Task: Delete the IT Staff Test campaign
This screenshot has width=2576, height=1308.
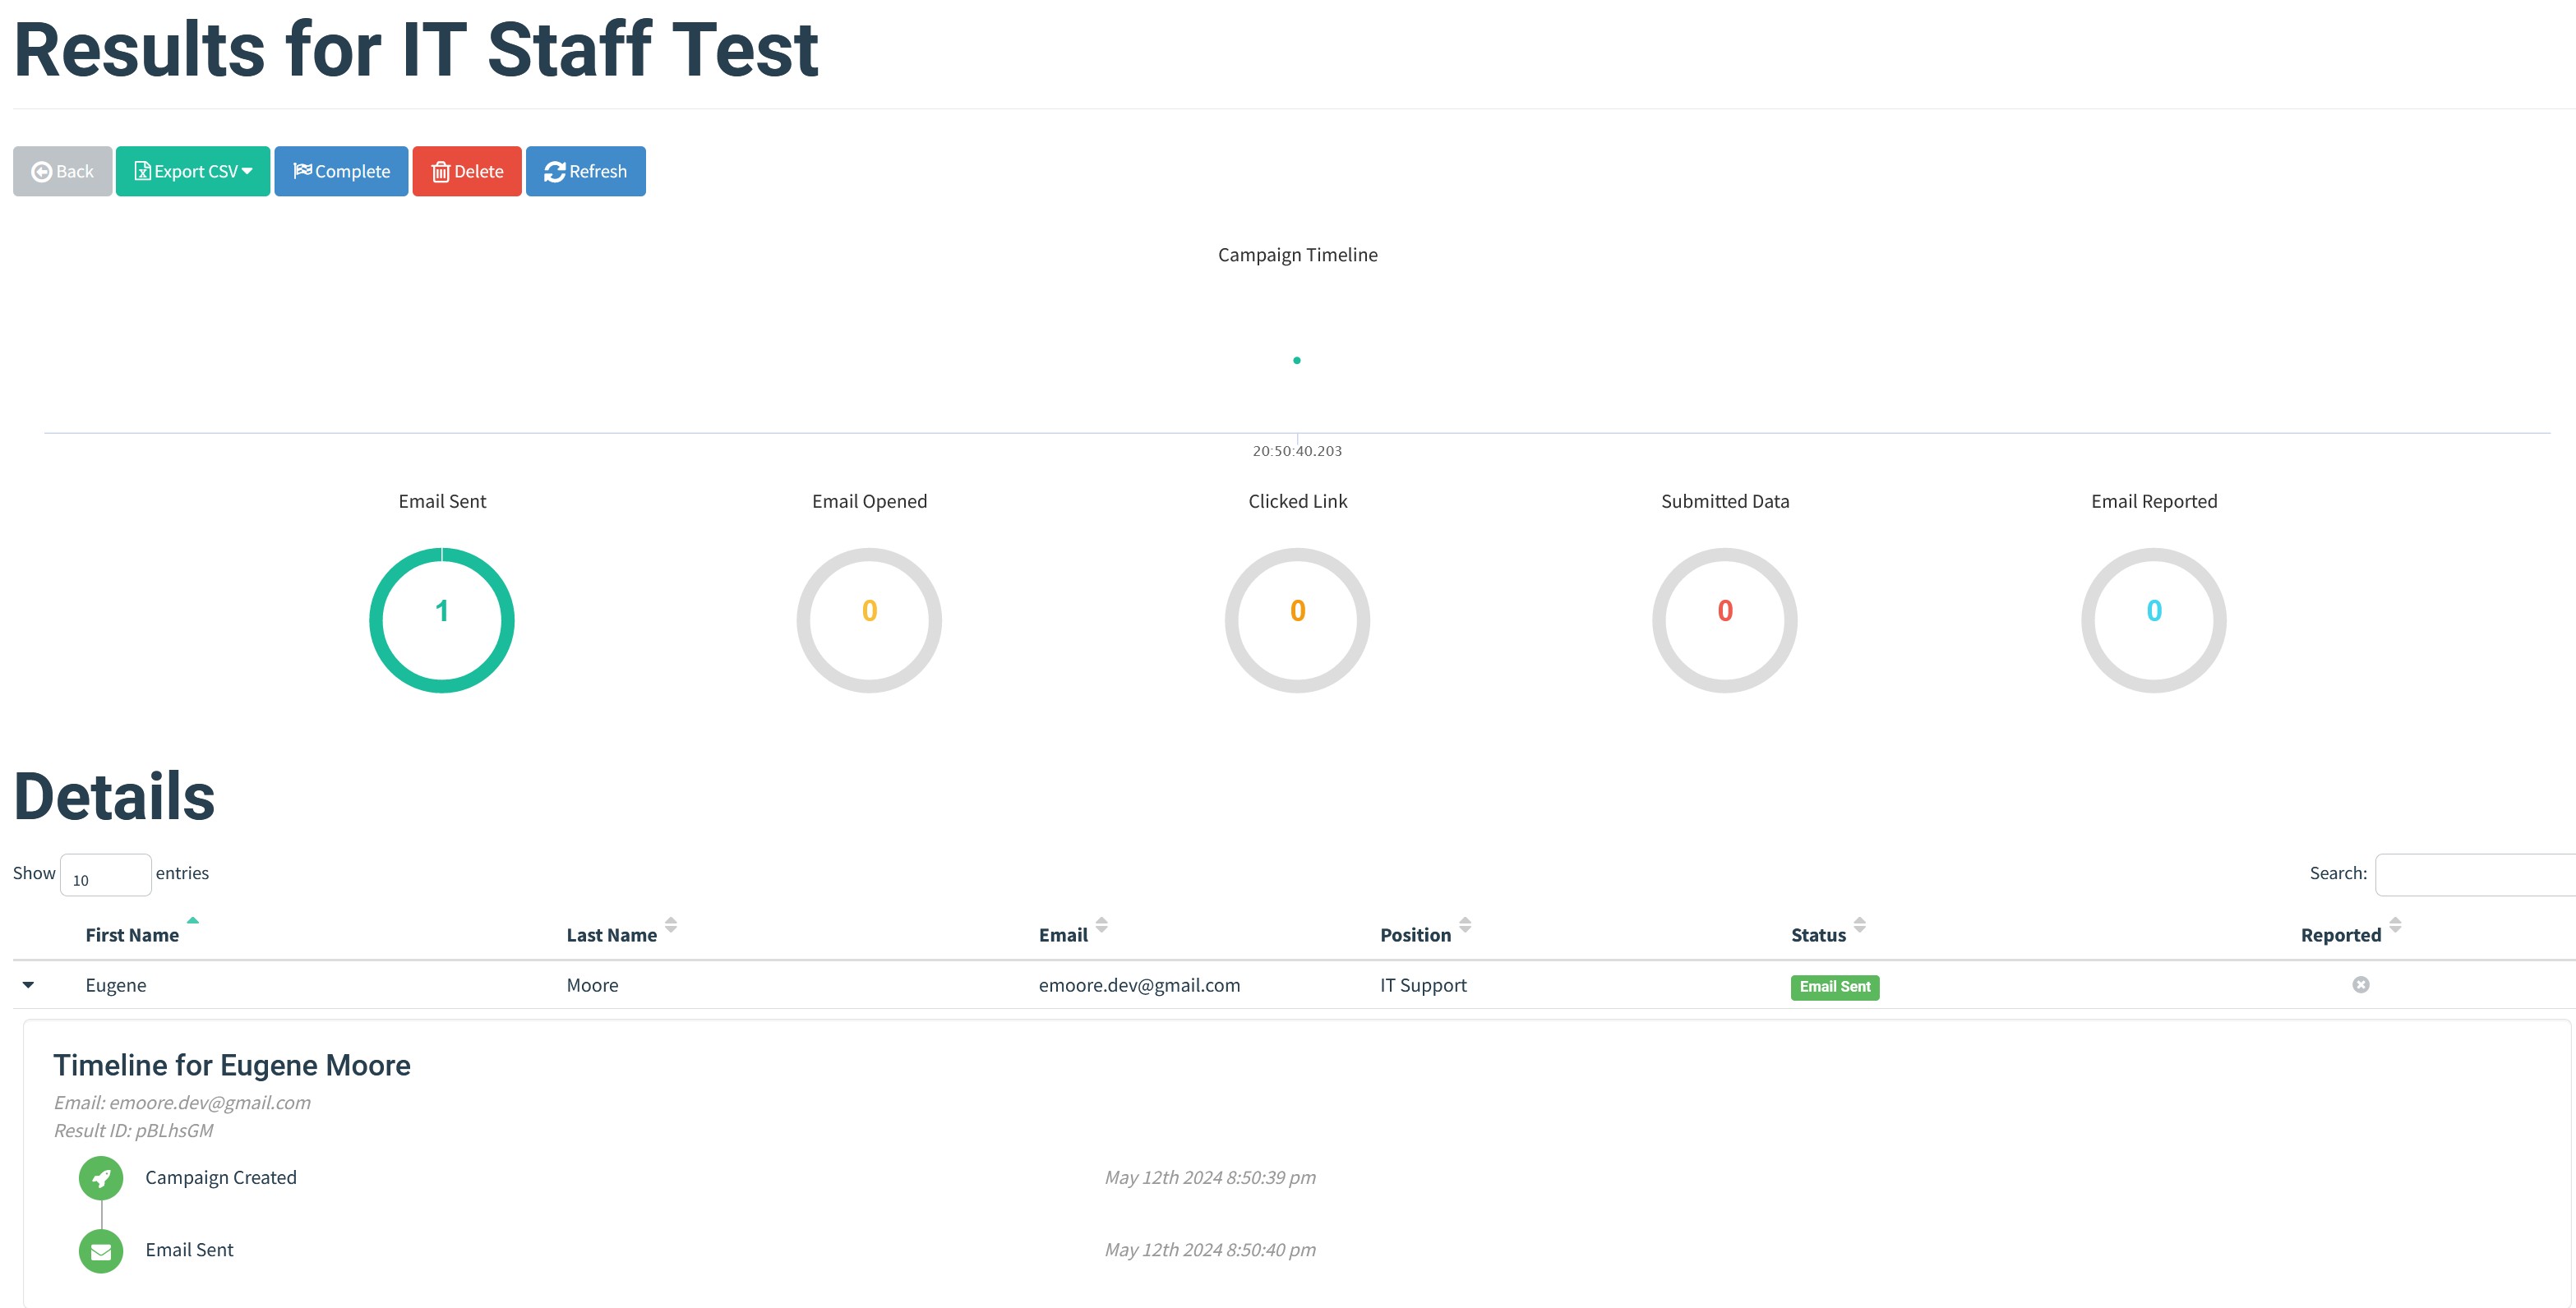Action: coord(467,171)
